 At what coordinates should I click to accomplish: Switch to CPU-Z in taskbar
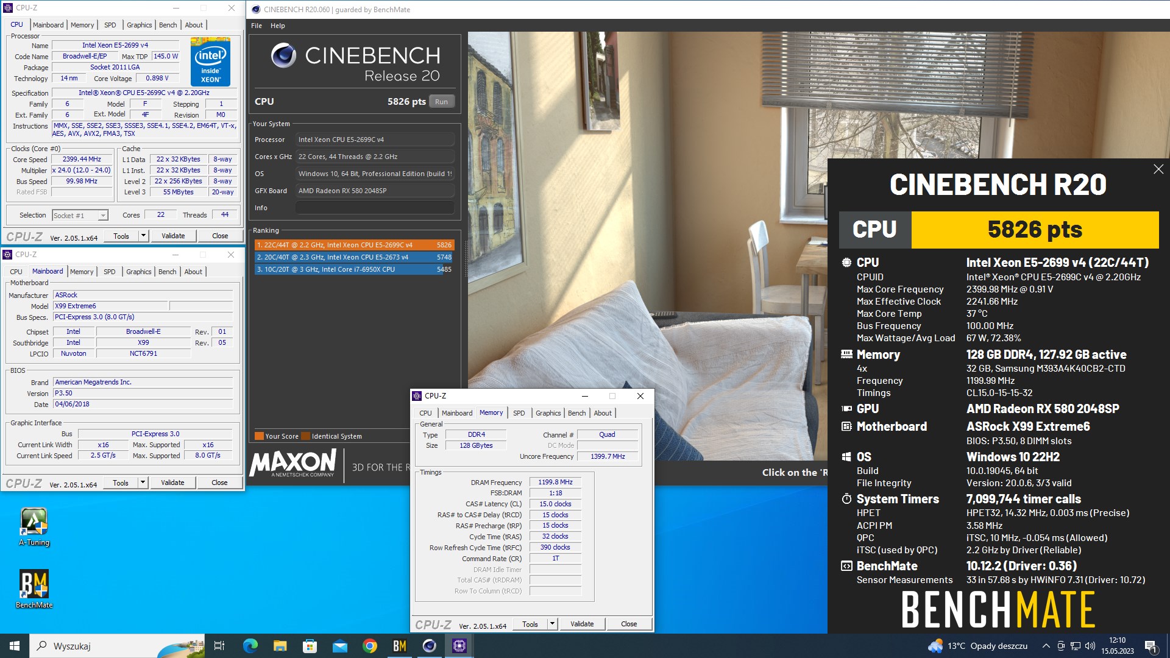459,646
